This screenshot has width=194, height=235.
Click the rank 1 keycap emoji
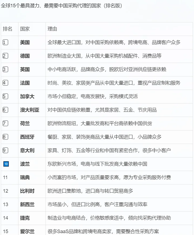point(5,42)
